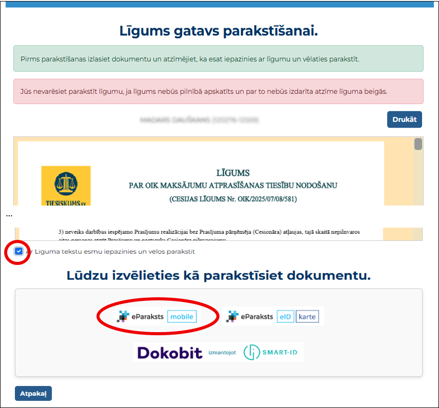This screenshot has width=439, height=408.
Task: Select the eParaksts mobile pixel logo
Action: pyautogui.click(x=123, y=317)
